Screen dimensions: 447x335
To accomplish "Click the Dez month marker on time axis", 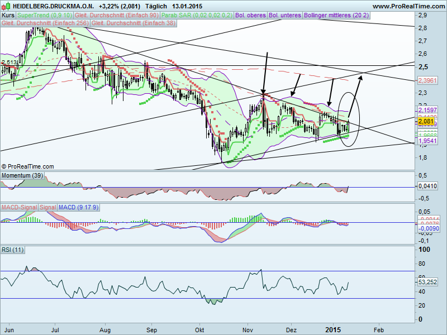I will (x=291, y=330).
